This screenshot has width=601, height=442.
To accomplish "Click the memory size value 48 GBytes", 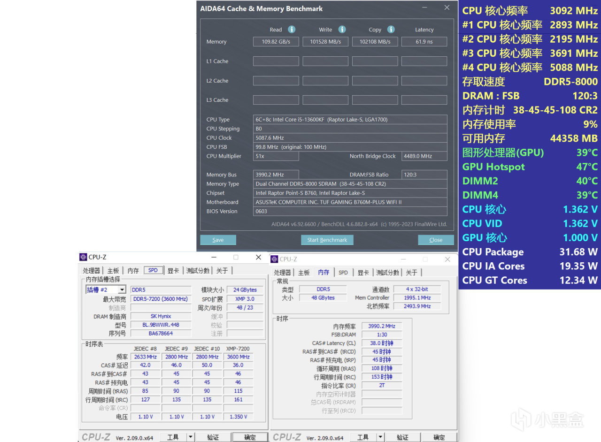I will tap(323, 297).
